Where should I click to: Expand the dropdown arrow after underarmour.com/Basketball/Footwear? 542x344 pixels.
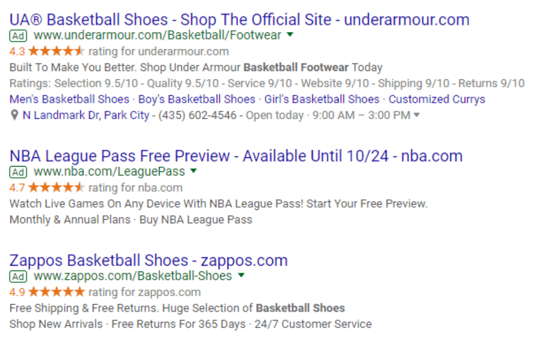click(290, 34)
